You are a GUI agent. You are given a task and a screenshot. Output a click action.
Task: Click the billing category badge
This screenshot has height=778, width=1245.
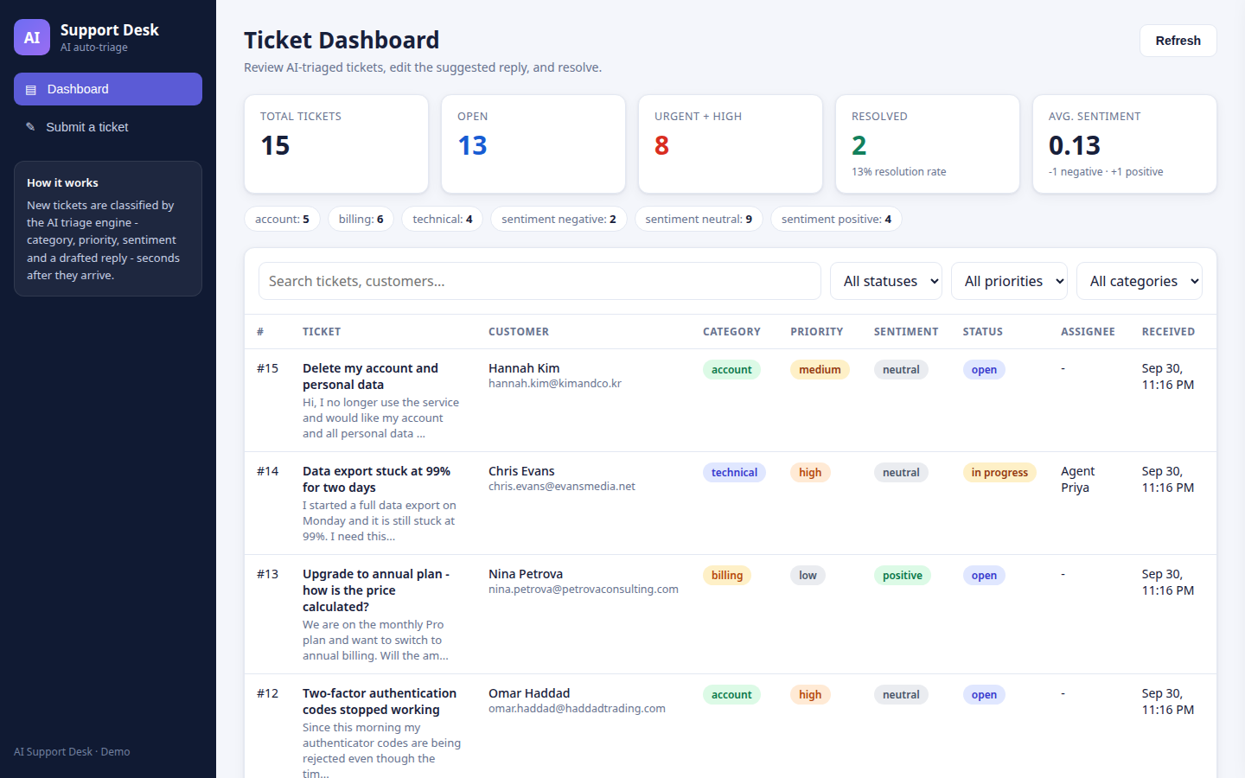coord(727,576)
